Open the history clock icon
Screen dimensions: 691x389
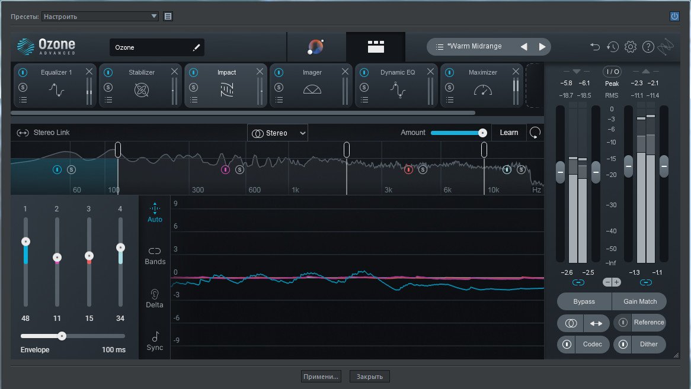(x=613, y=47)
